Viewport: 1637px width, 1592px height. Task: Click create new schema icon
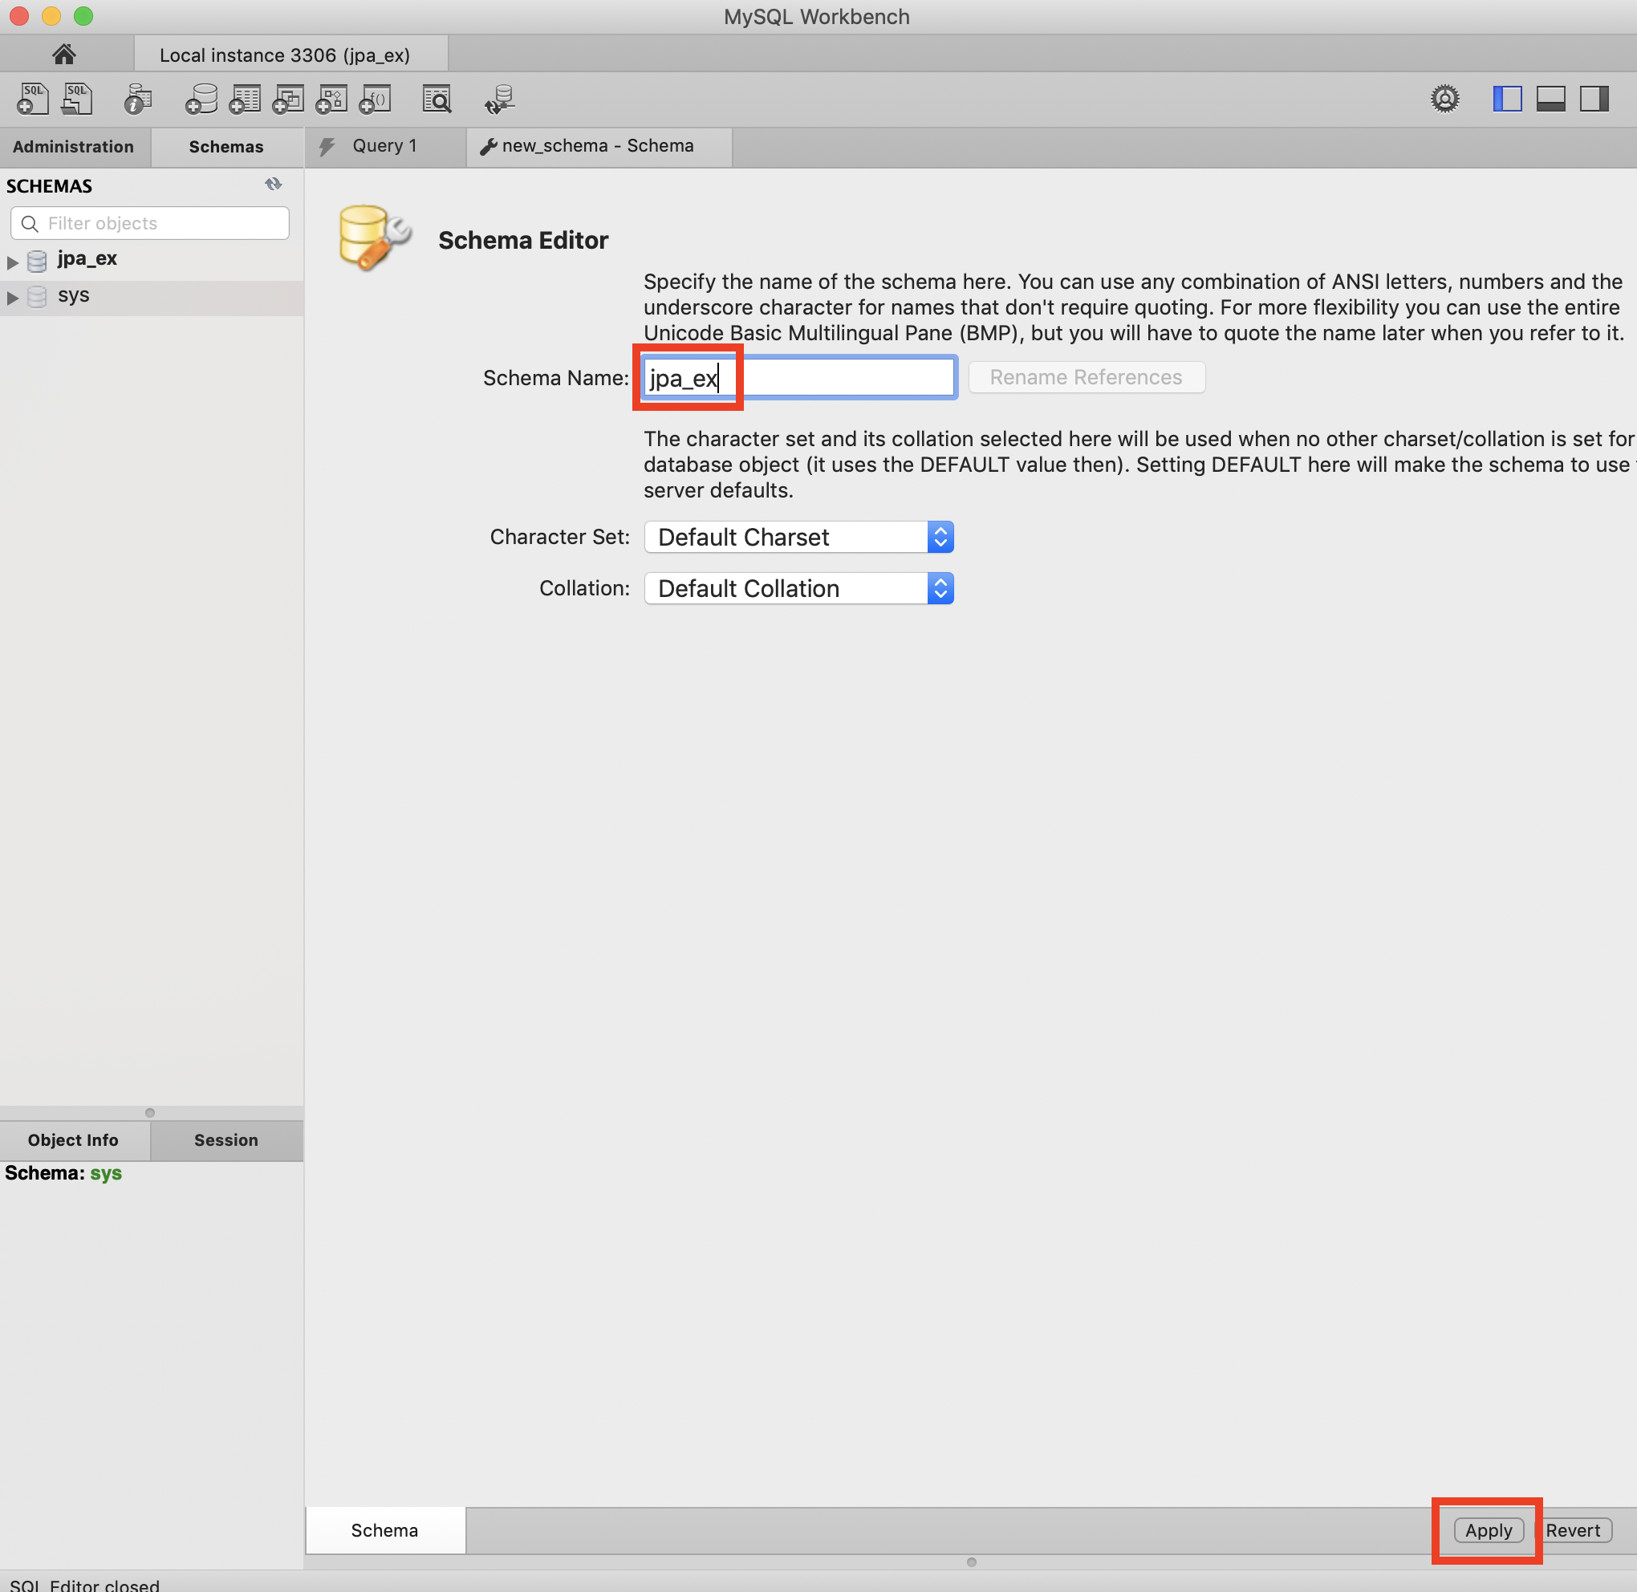point(201,99)
